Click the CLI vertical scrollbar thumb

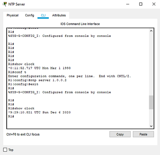click(151, 102)
